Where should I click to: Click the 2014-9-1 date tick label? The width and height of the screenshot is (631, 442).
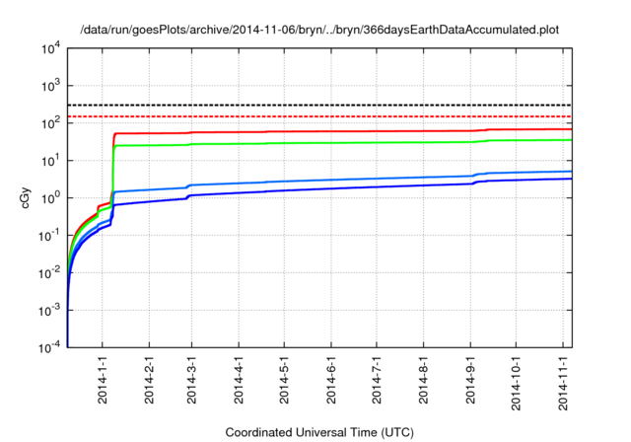(470, 379)
